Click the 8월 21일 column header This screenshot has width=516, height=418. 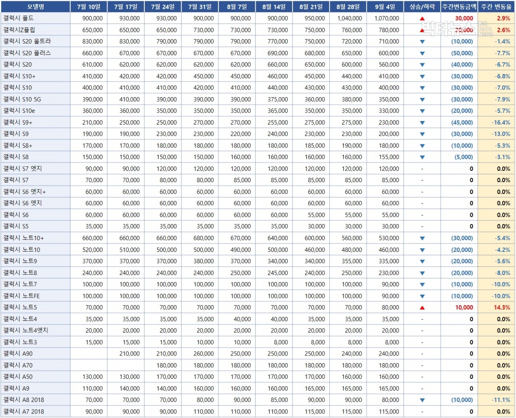coord(311,6)
